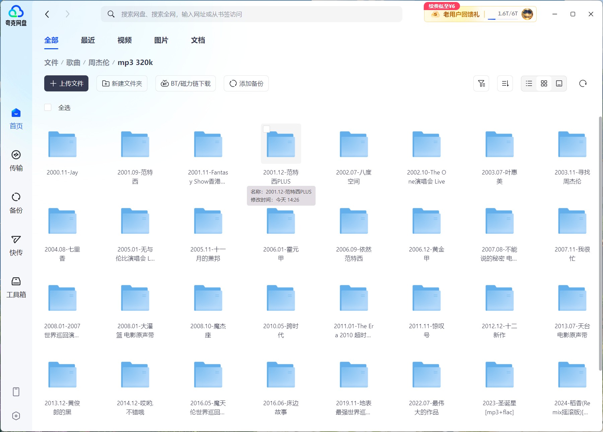Screen dimensions: 603x432
Task: Open folder 2008.10-魔杰座
Action: point(208,298)
